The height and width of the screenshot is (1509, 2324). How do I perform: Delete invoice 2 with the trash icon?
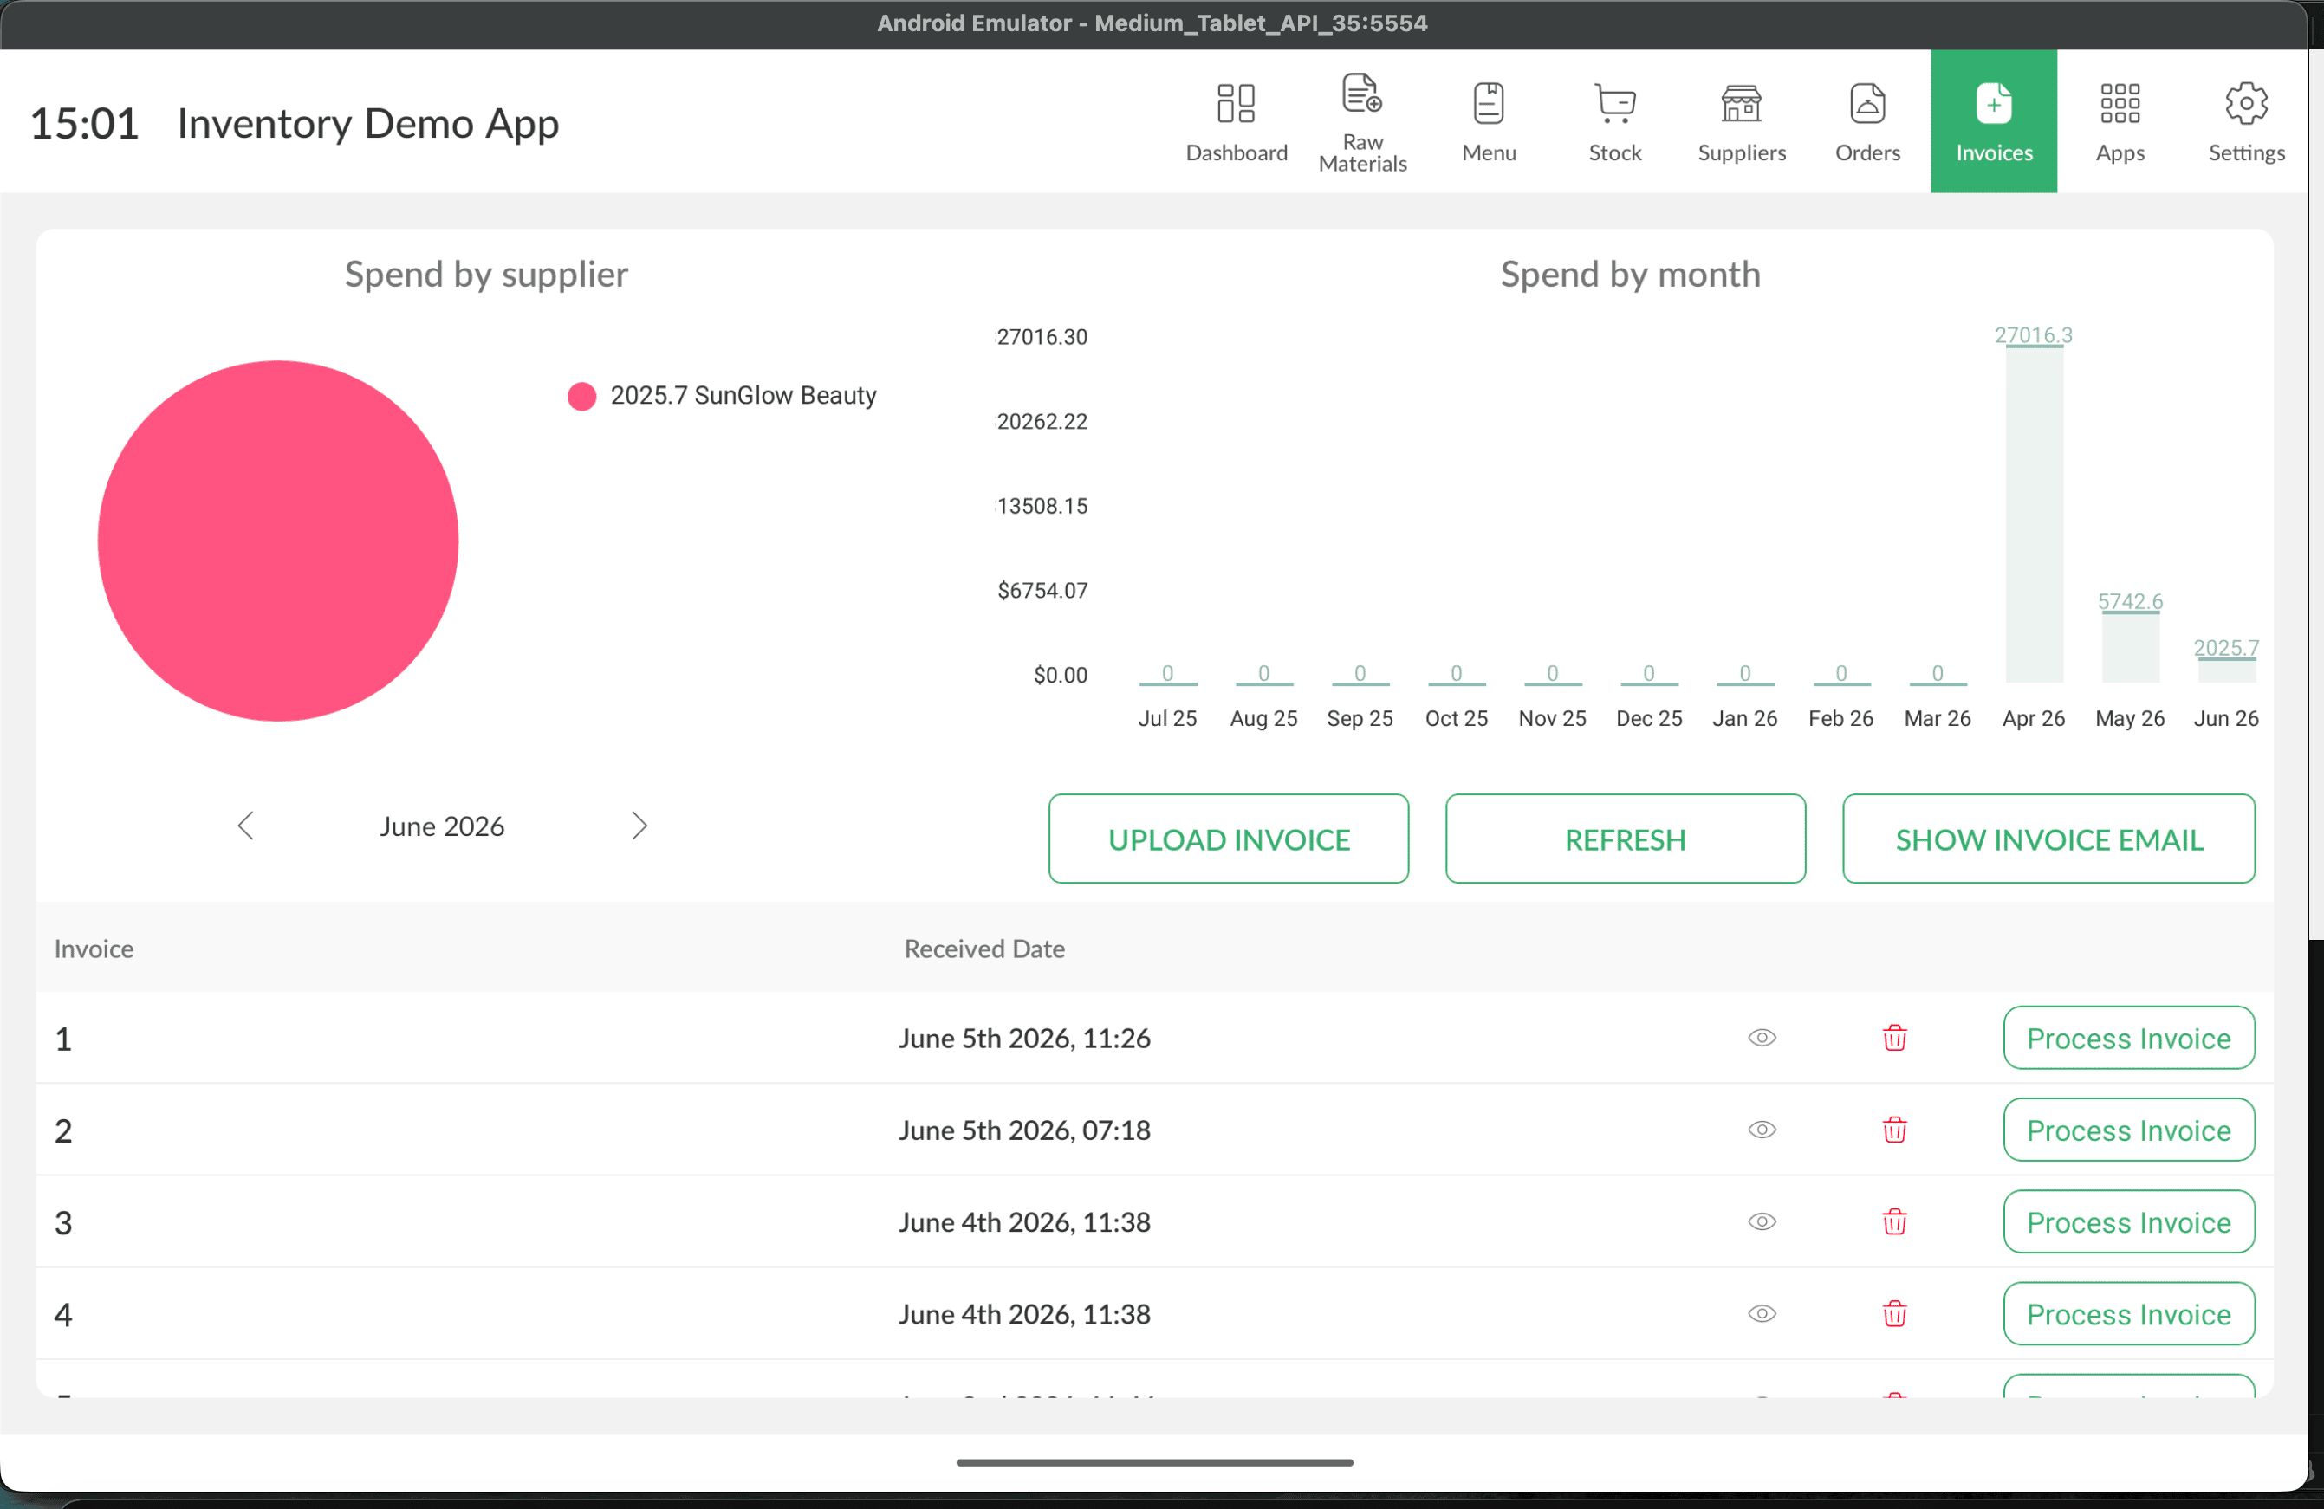pyautogui.click(x=1894, y=1130)
